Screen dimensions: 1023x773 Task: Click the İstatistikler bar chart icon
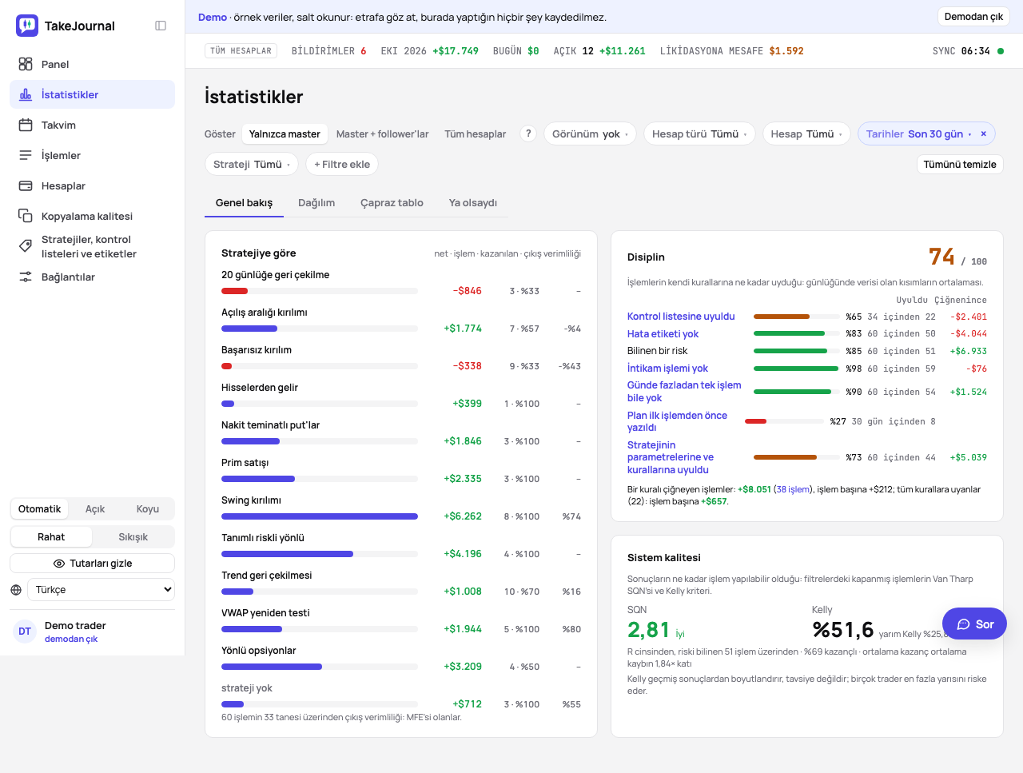(x=26, y=94)
